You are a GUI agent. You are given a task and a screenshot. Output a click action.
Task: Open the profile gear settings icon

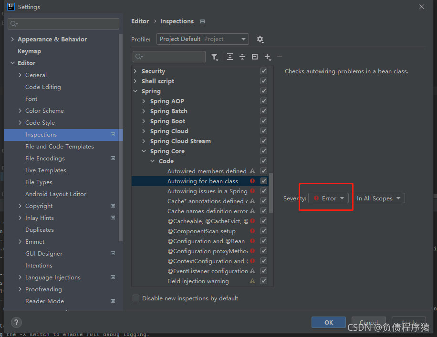260,39
